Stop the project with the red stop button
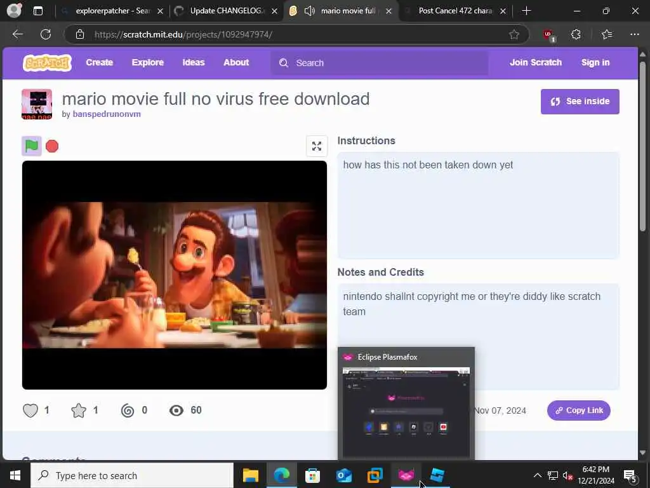Screen dimensions: 650x488 (x=52, y=146)
